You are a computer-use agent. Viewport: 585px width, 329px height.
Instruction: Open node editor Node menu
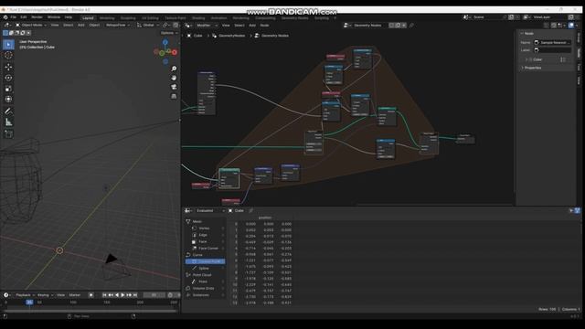(x=264, y=26)
